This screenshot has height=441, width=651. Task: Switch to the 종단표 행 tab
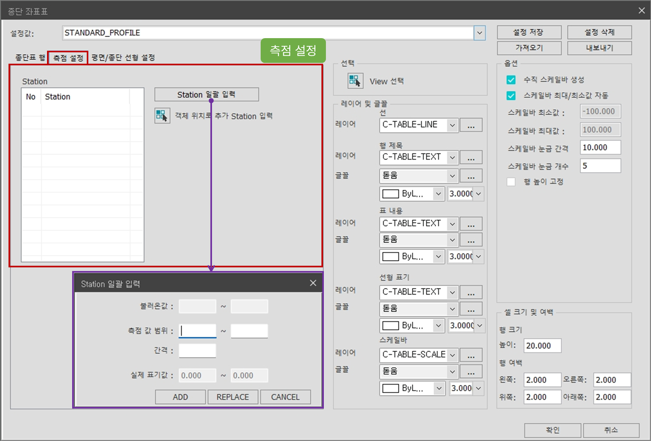click(30, 58)
